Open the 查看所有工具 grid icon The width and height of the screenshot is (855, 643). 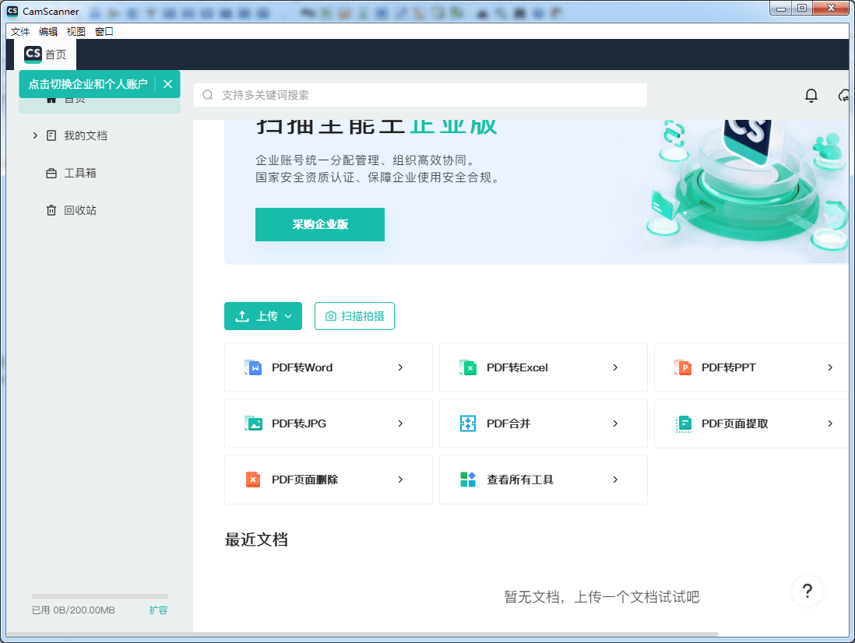coord(468,479)
